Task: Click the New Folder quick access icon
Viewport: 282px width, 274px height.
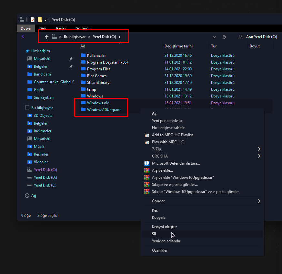Action: point(40,20)
